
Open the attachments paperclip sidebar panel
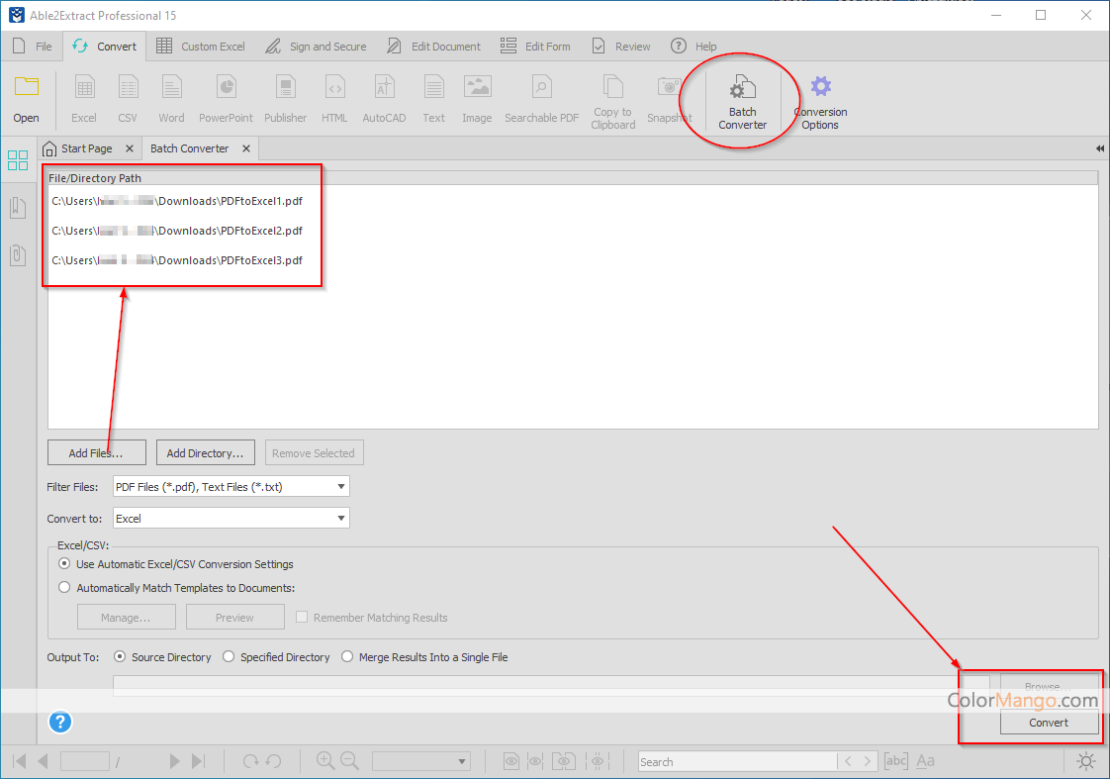click(x=18, y=254)
